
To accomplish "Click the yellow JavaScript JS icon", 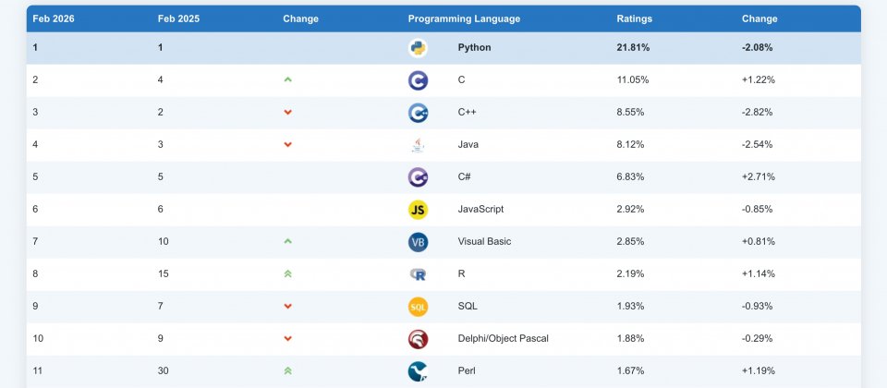I will coord(418,210).
